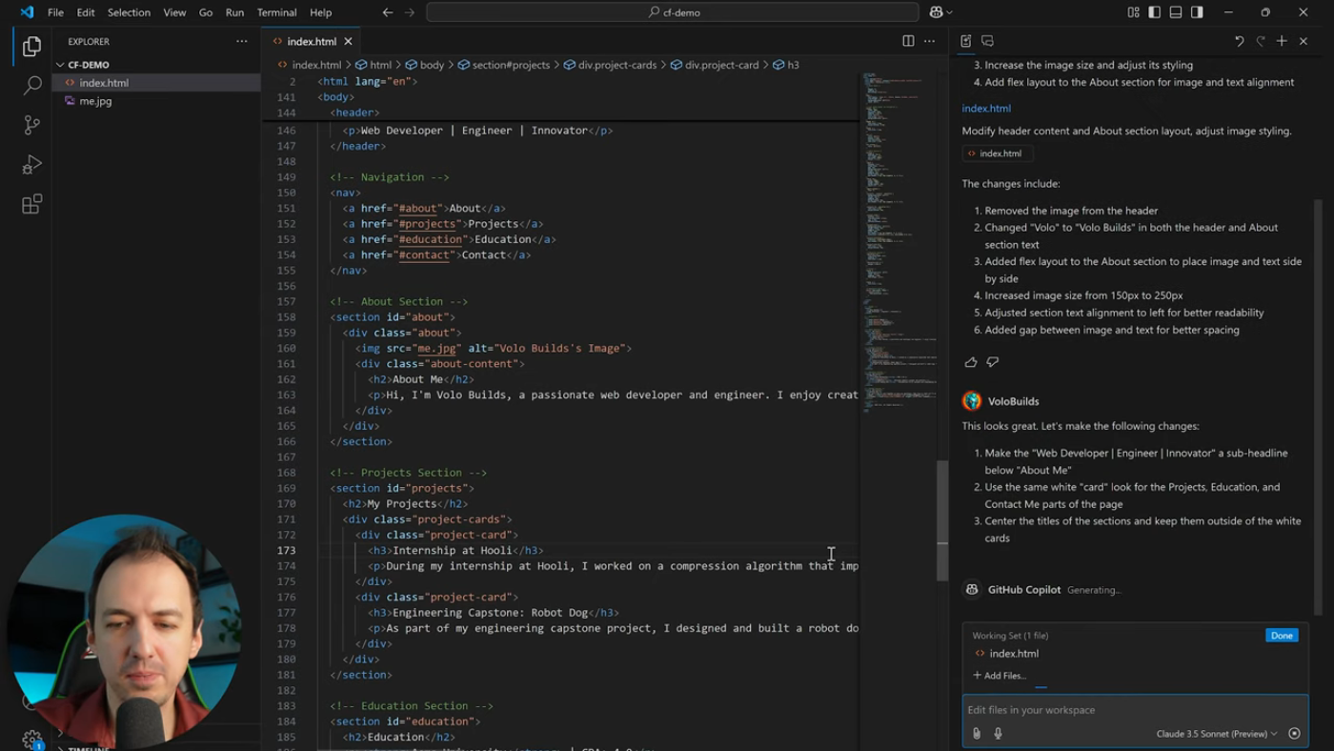Split the editor to the right
This screenshot has width=1334, height=751.
(x=908, y=41)
